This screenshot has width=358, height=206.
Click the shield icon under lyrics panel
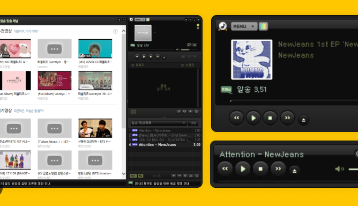point(184,112)
